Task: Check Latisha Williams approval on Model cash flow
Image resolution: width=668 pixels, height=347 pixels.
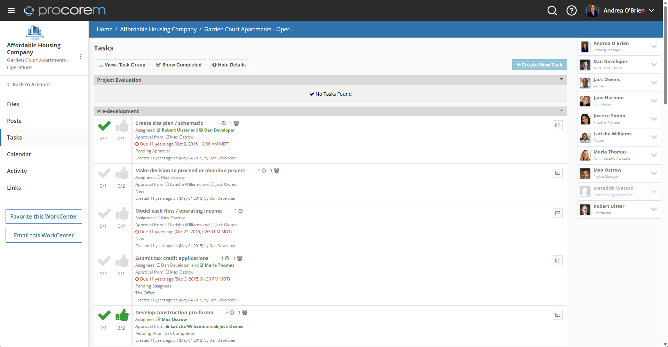Action: point(167,225)
